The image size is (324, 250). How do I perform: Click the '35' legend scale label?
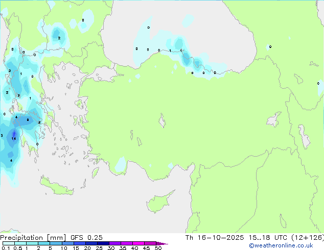[123, 248]
